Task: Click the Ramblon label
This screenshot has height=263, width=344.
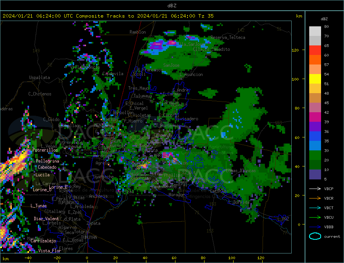Action: click(138, 32)
